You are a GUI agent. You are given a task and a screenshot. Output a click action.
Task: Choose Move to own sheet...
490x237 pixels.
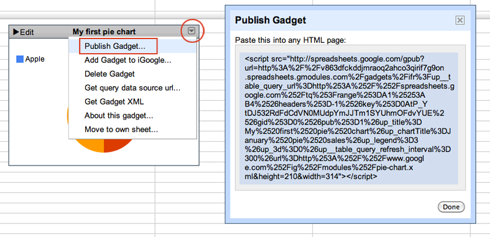[121, 129]
